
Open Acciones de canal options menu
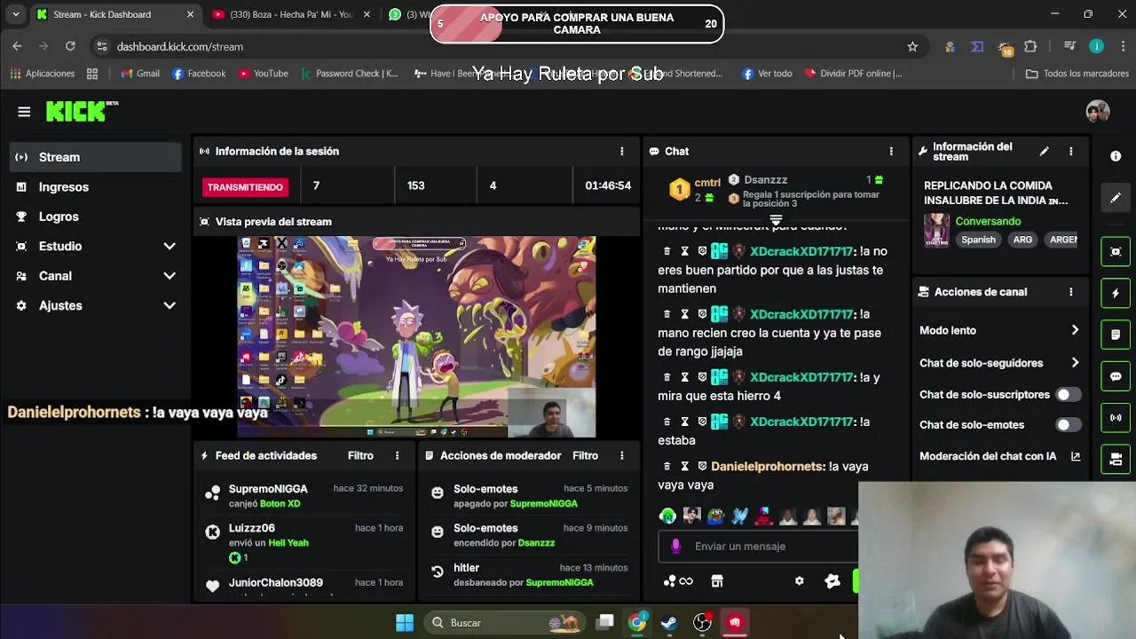click(x=1070, y=292)
